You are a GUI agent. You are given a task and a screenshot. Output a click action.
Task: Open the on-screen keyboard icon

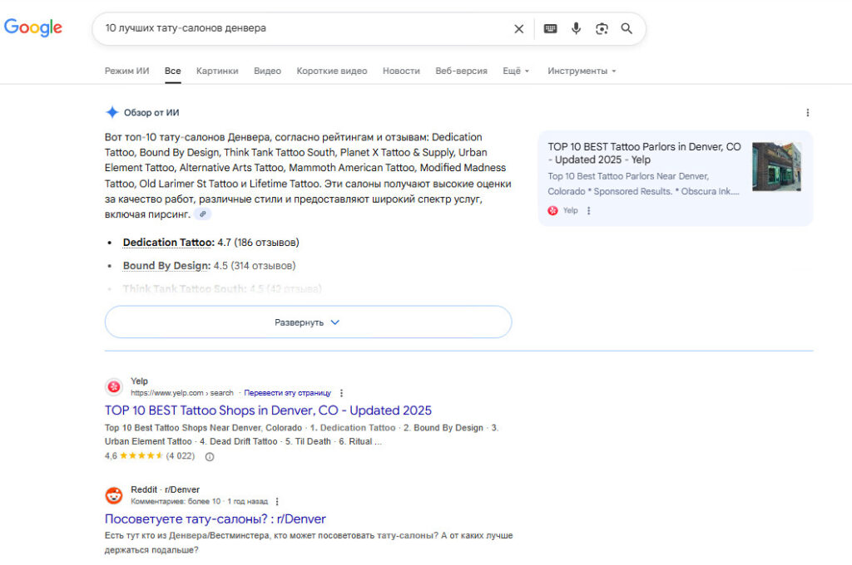551,29
